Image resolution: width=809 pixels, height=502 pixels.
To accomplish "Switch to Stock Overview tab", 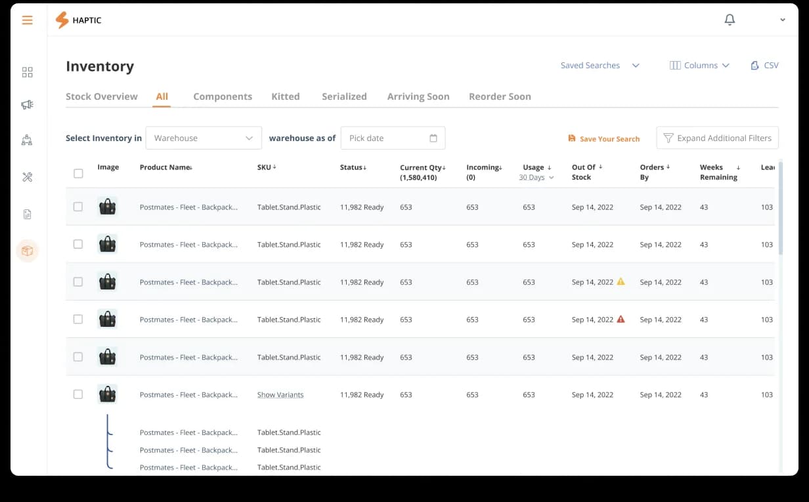I will pos(102,96).
